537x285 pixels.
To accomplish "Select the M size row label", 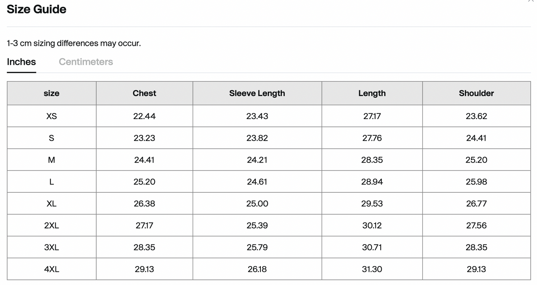I will pyautogui.click(x=51, y=160).
